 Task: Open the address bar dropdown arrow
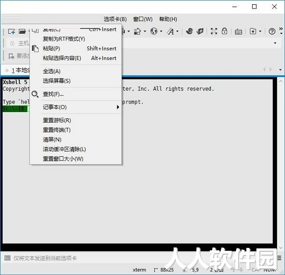[x=275, y=43]
